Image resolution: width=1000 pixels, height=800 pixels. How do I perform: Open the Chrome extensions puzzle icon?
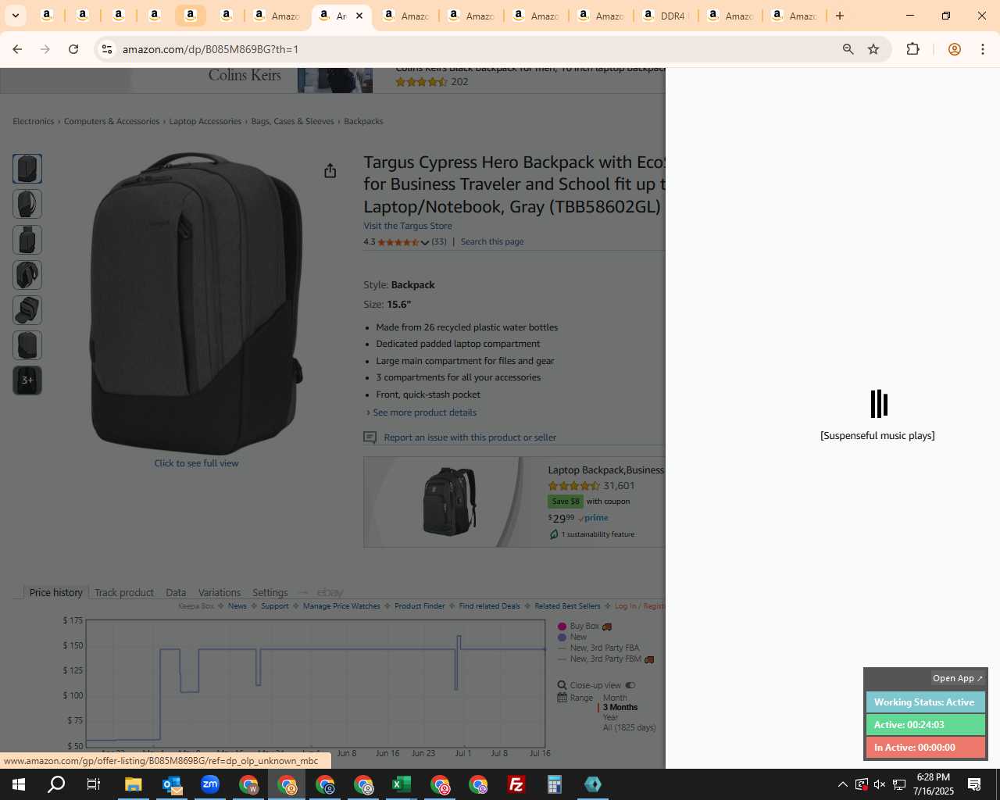point(912,49)
